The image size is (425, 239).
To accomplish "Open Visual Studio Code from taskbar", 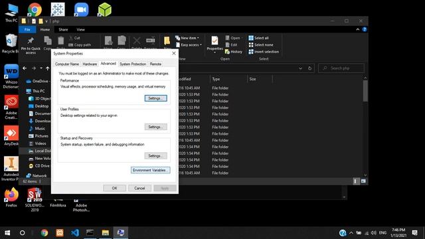I will click(x=75, y=233).
